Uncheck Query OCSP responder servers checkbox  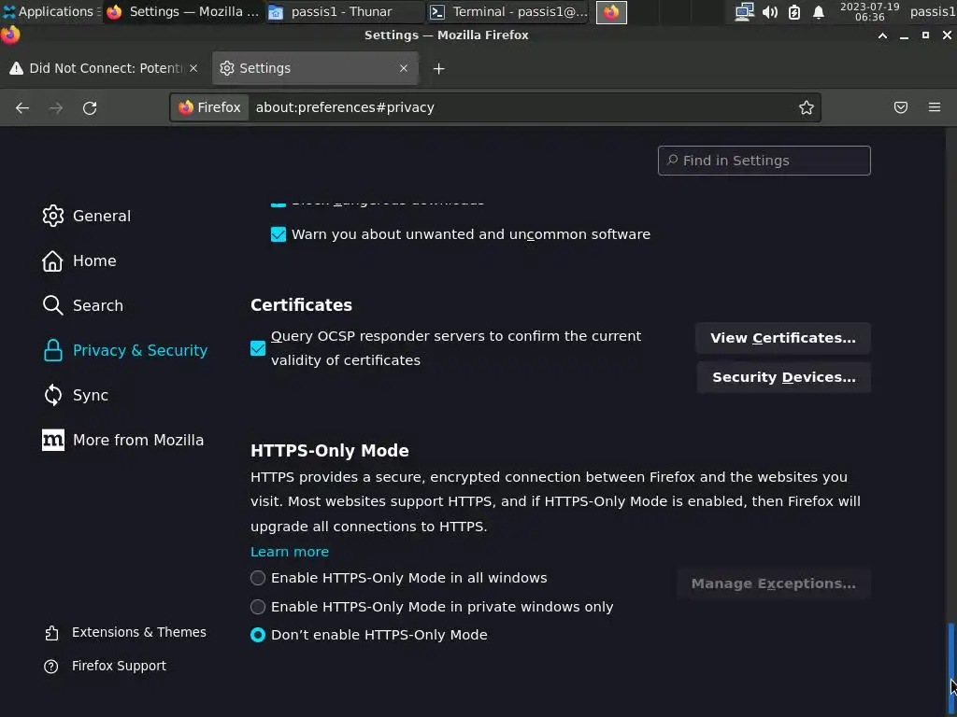[258, 348]
